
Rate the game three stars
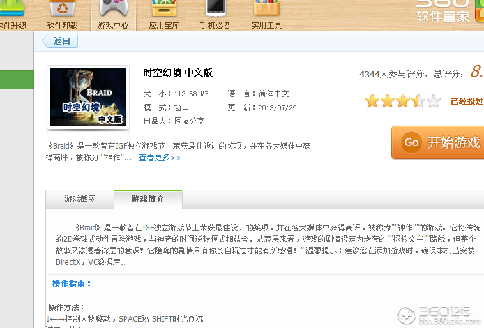click(403, 101)
